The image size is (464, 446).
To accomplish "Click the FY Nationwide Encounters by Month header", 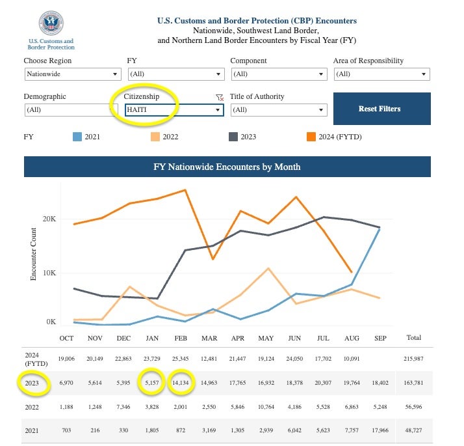I will [x=227, y=167].
